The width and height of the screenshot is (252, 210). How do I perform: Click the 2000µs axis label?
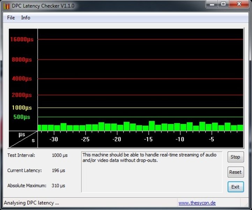pyautogui.click(x=22, y=95)
